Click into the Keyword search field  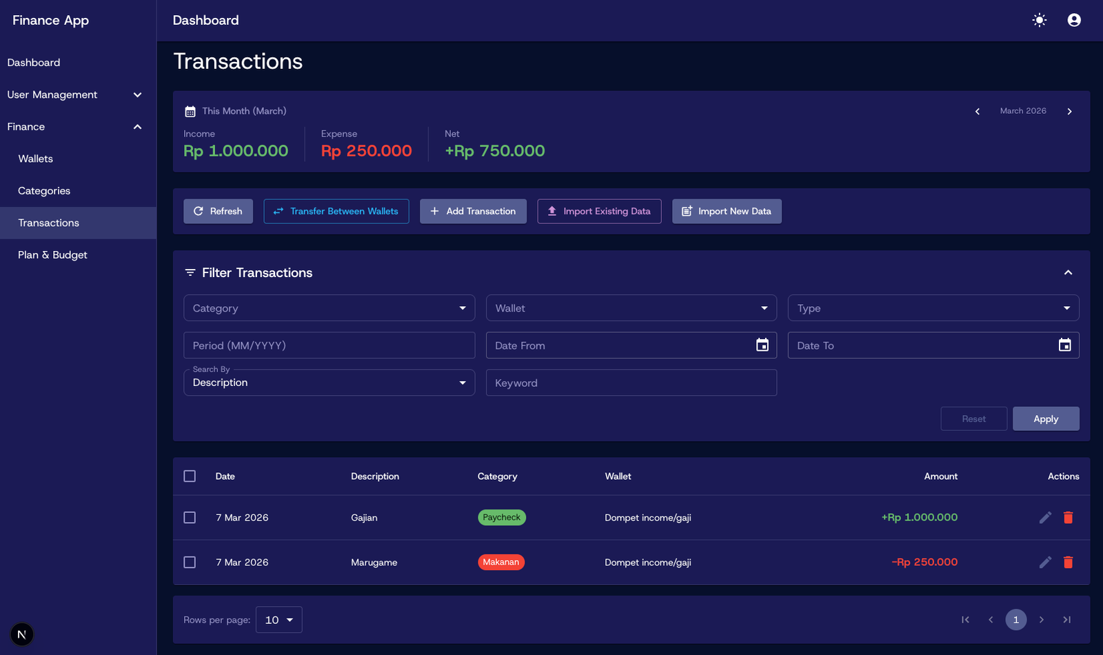click(631, 383)
